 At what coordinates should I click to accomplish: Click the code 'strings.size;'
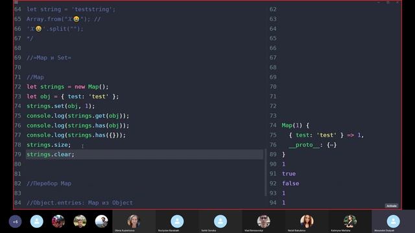tap(49, 145)
